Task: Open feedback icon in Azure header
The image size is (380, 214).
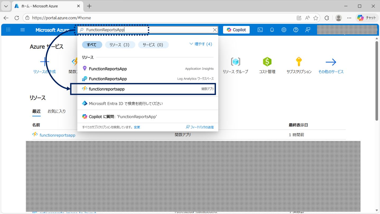Action: coord(308,30)
